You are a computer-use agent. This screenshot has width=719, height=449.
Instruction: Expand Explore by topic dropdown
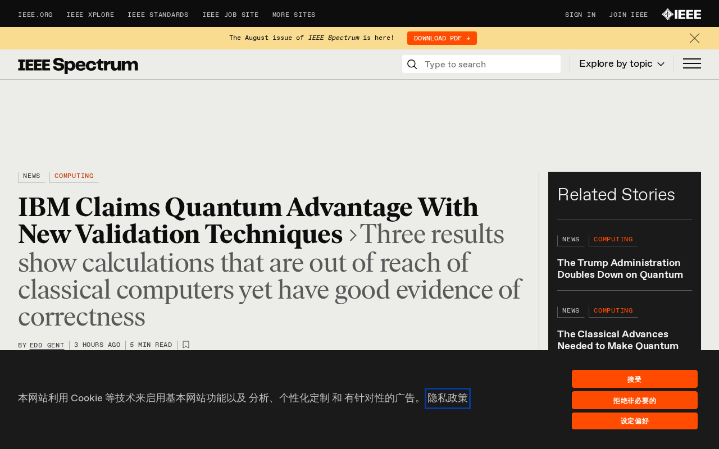coord(622,64)
